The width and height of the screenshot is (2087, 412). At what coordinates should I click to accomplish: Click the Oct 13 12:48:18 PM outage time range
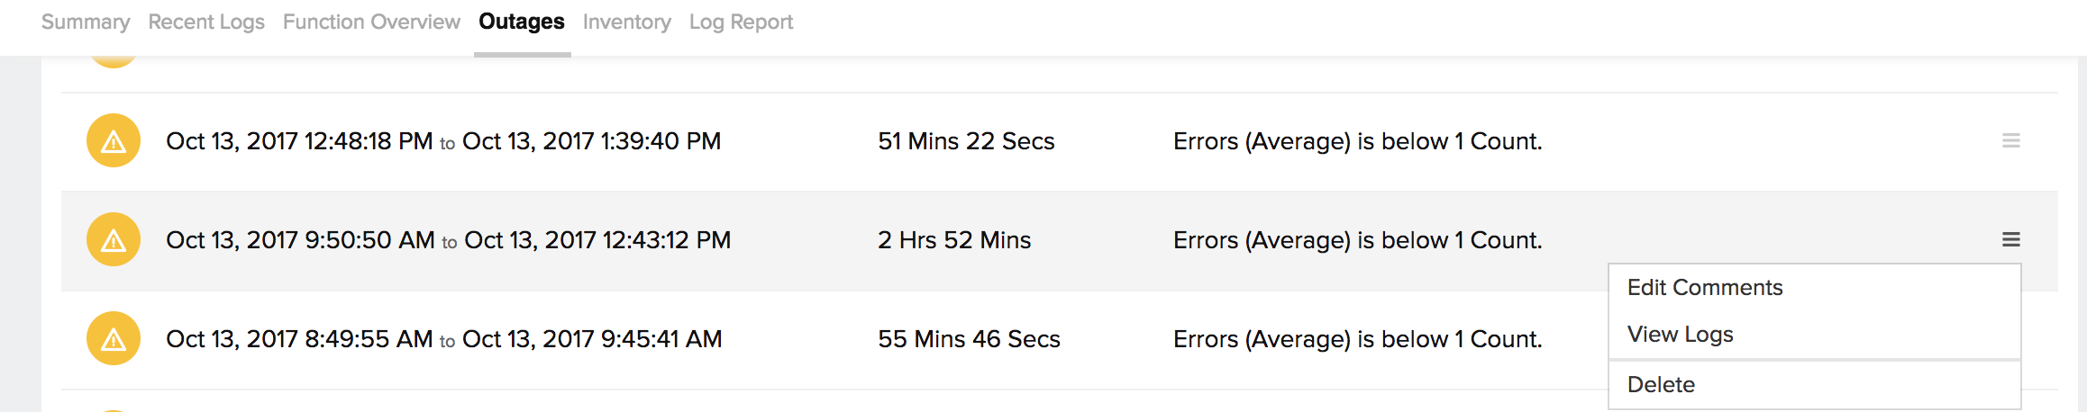[x=443, y=141]
